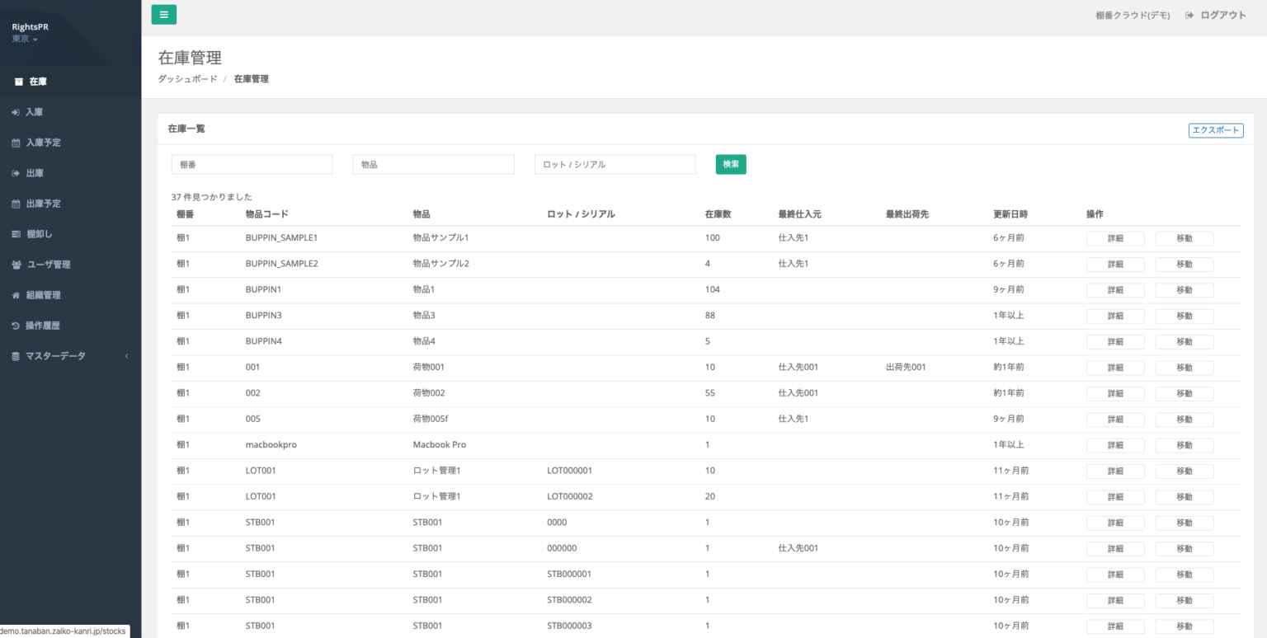Click the エクスポート (Export) button
This screenshot has height=638, width=1267.
click(x=1216, y=129)
